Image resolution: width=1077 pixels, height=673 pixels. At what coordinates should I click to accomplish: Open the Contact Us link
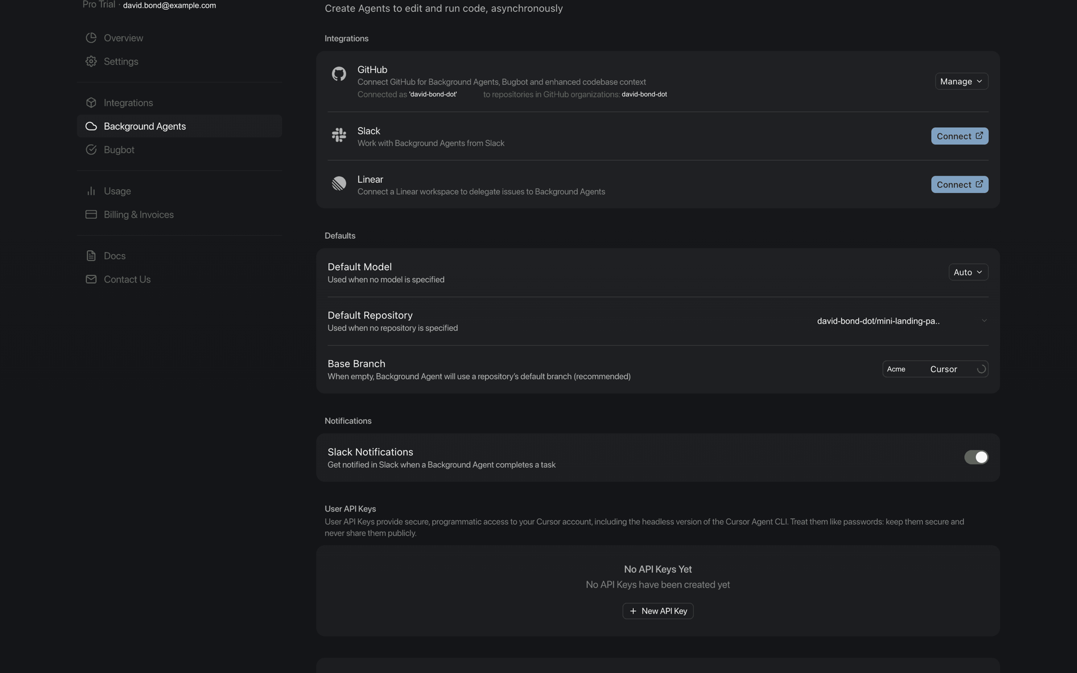point(179,279)
